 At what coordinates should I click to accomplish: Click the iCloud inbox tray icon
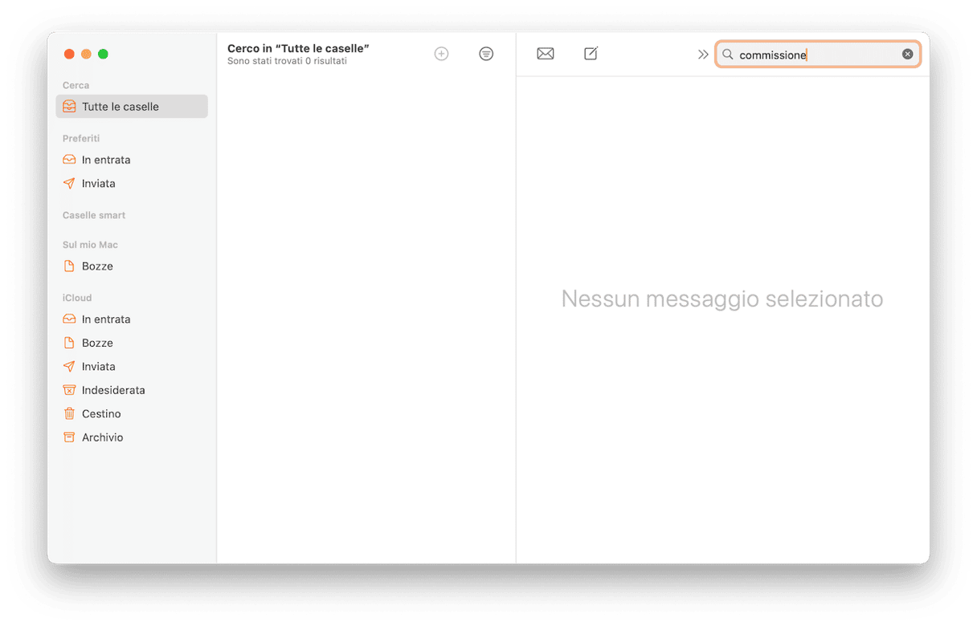tap(69, 319)
